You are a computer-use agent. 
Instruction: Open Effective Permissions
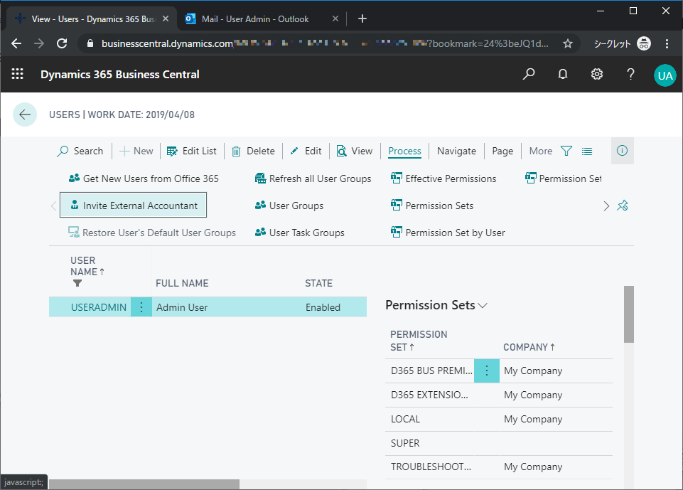tap(443, 179)
